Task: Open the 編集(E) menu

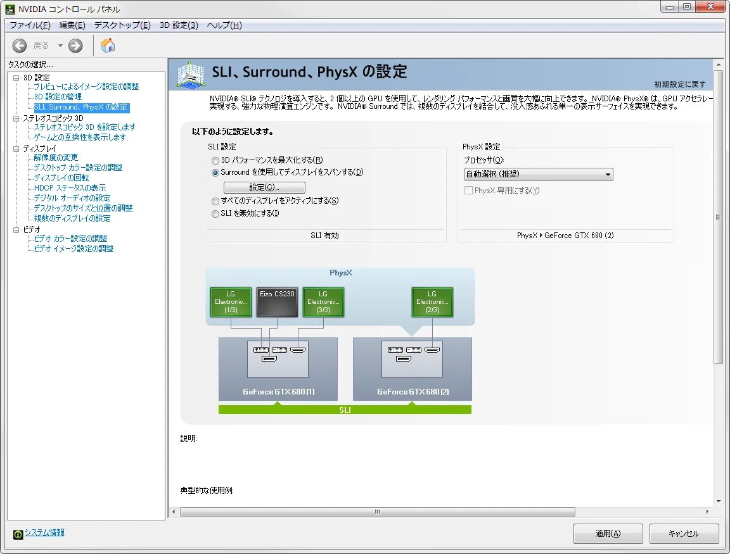Action: pos(72,25)
